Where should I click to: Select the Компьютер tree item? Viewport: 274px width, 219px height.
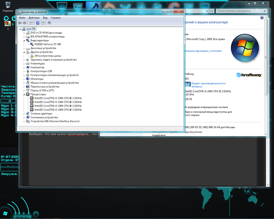(37, 68)
